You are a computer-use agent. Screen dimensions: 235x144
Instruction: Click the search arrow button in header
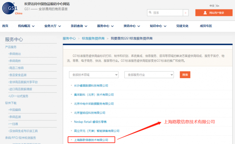186,13
